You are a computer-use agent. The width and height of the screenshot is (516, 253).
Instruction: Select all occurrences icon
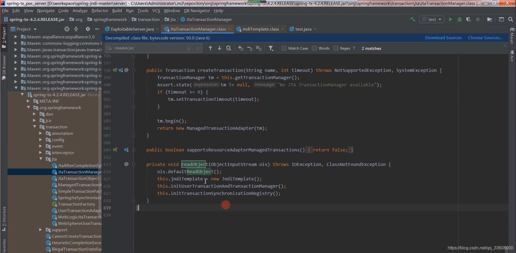tap(259, 48)
